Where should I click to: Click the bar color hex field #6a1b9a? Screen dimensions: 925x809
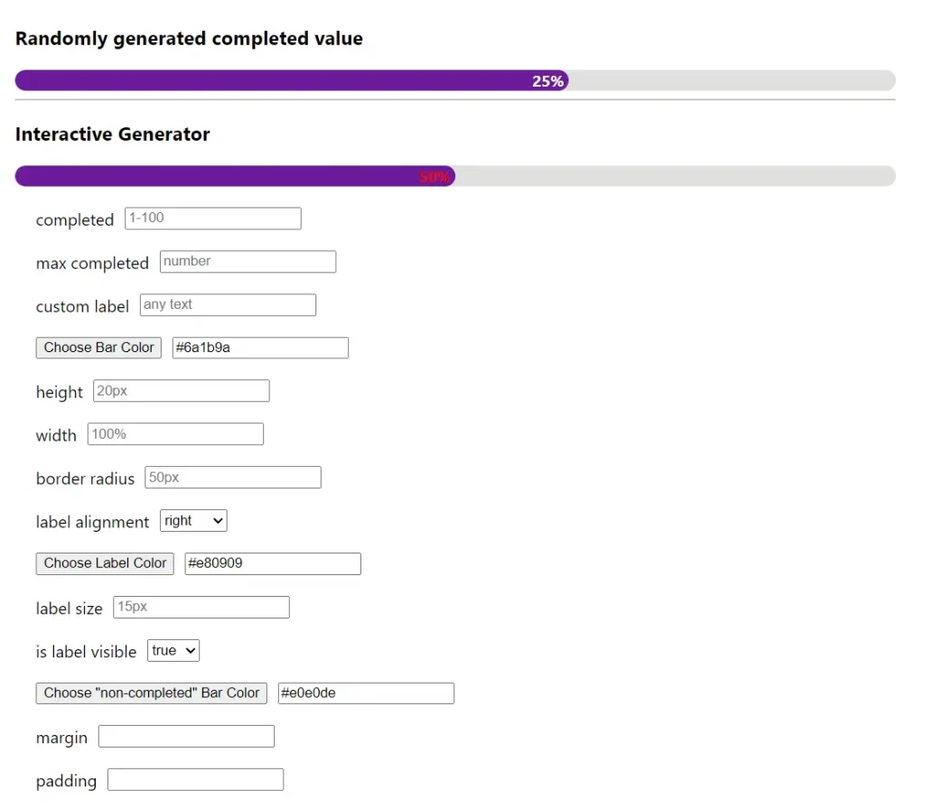click(x=260, y=348)
